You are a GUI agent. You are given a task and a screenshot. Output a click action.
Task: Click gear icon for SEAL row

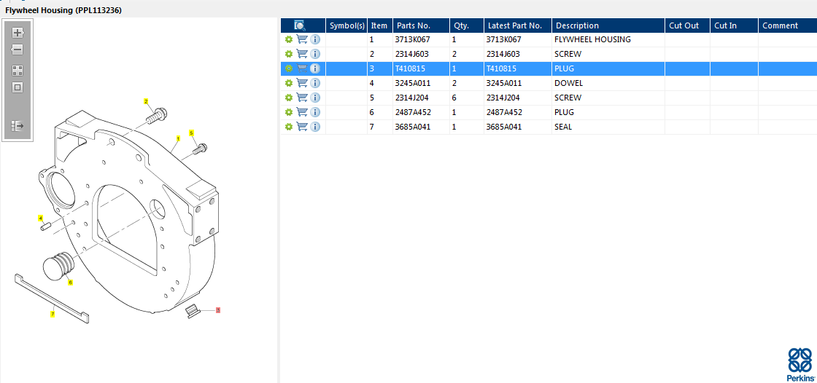point(289,127)
